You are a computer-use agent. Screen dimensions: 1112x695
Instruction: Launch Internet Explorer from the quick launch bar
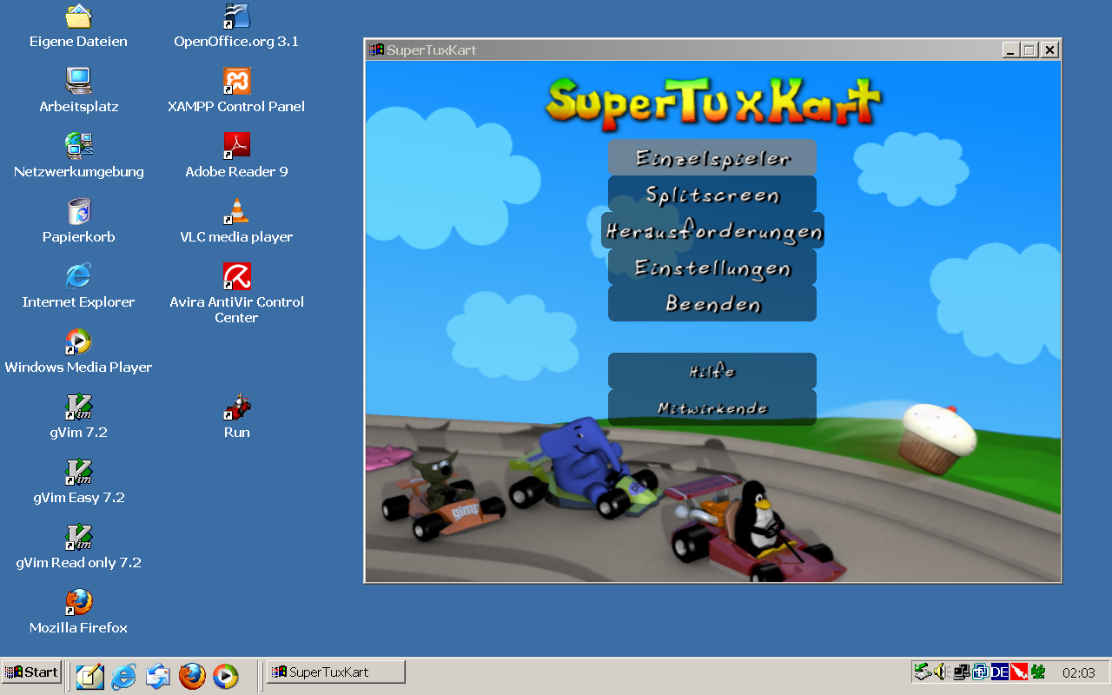[x=123, y=676]
